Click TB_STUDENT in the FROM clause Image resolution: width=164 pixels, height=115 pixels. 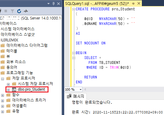[110, 63]
